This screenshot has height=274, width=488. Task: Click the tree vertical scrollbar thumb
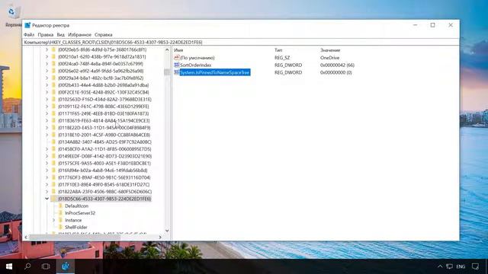pyautogui.click(x=167, y=72)
